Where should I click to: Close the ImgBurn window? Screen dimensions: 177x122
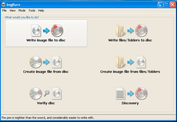pos(173,5)
